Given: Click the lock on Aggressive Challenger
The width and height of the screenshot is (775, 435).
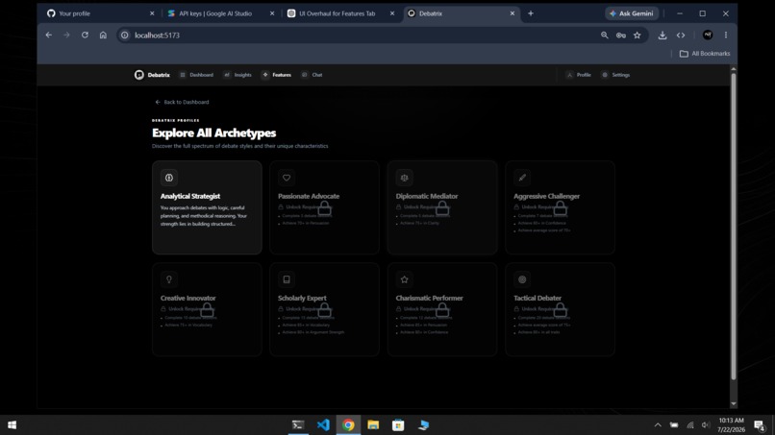Looking at the screenshot, I should (x=560, y=208).
